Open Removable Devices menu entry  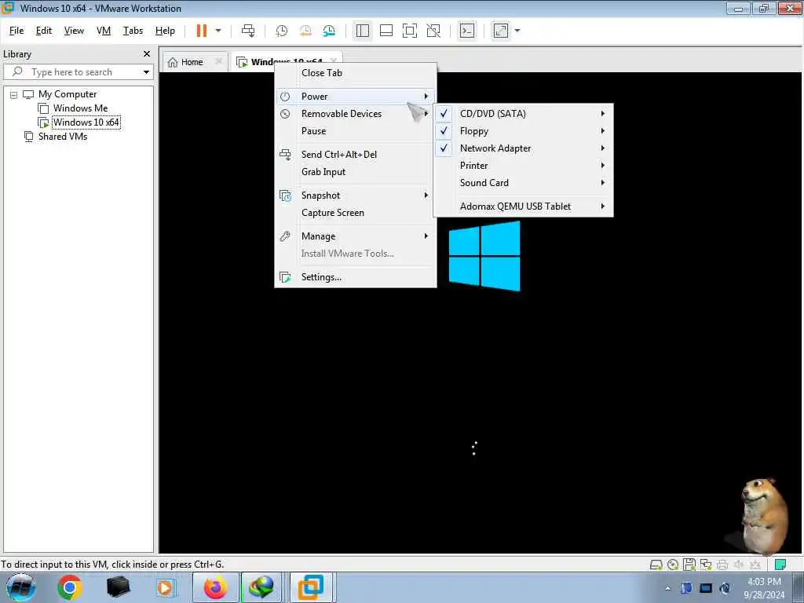356,114
